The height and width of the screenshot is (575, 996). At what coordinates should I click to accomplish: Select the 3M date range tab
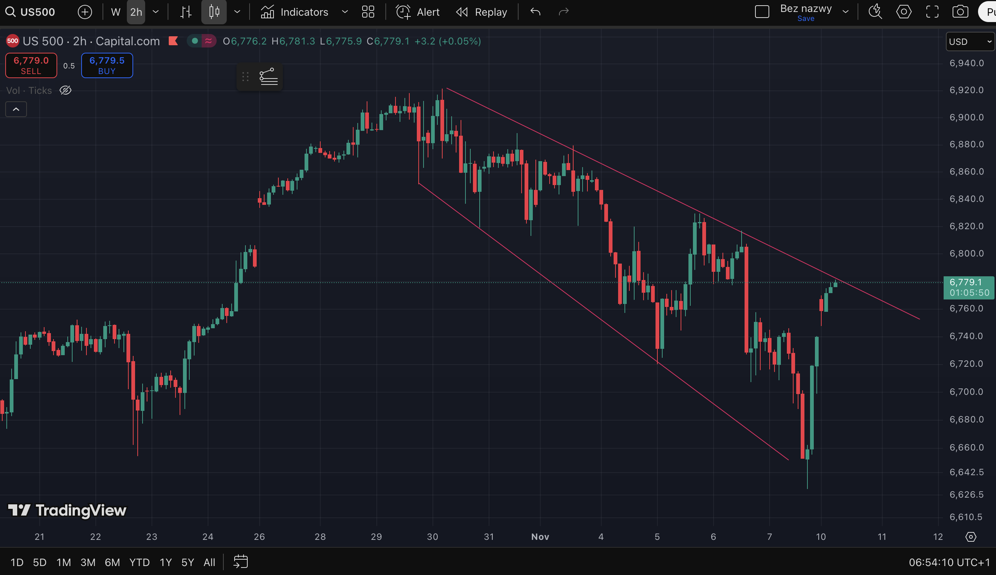pos(88,562)
